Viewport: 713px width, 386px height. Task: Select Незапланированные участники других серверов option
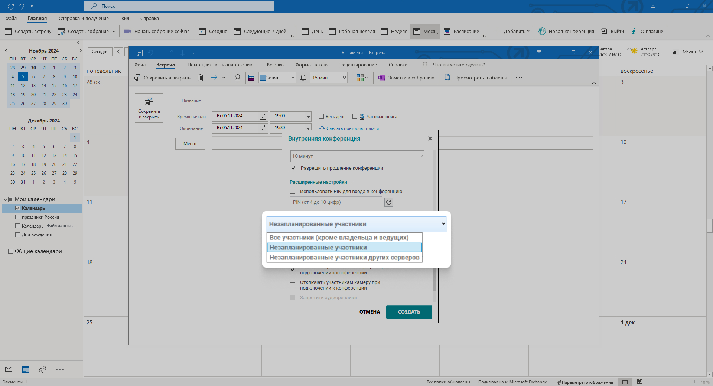pos(344,258)
